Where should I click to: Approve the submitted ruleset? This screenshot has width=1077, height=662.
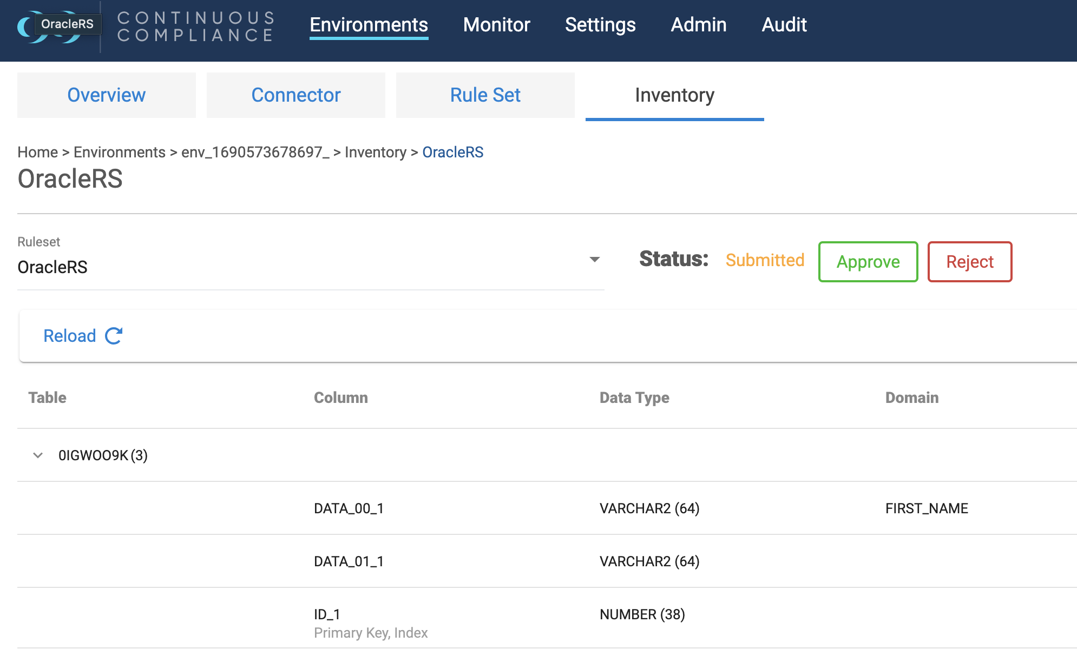point(868,262)
